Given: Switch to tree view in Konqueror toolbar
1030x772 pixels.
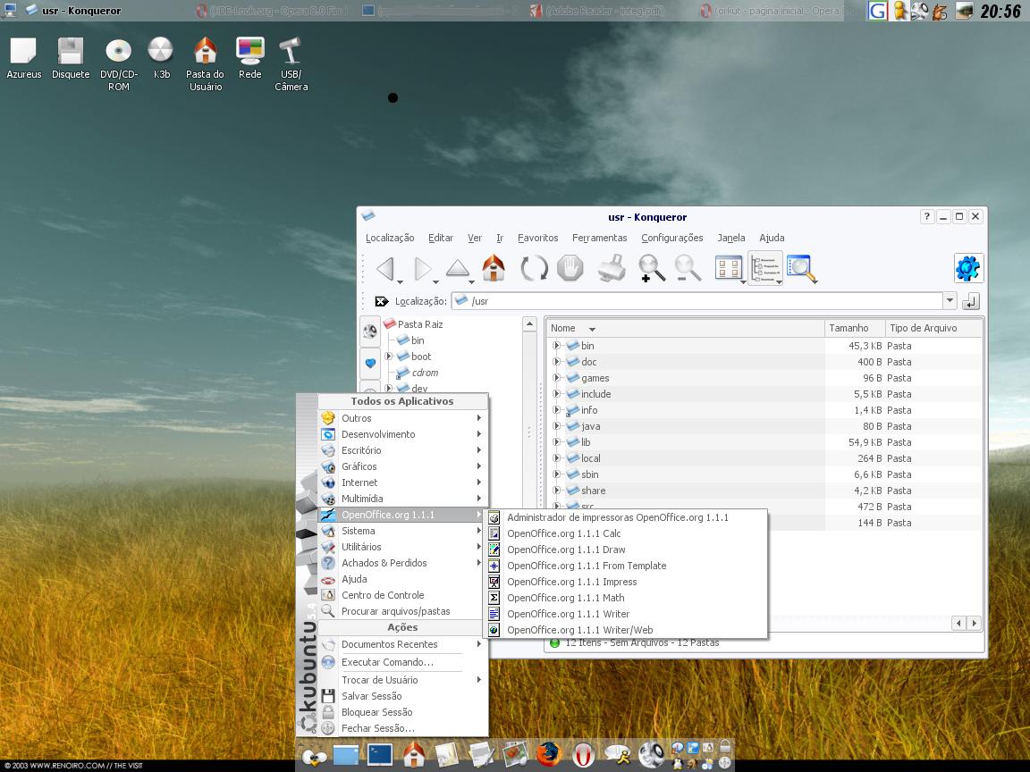Looking at the screenshot, I should click(764, 268).
